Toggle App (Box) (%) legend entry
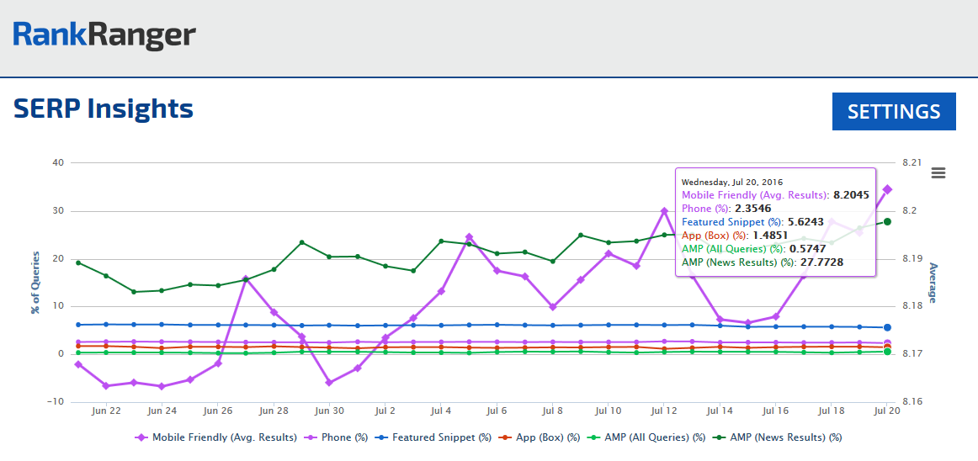Image resolution: width=978 pixels, height=461 pixels. (539, 437)
